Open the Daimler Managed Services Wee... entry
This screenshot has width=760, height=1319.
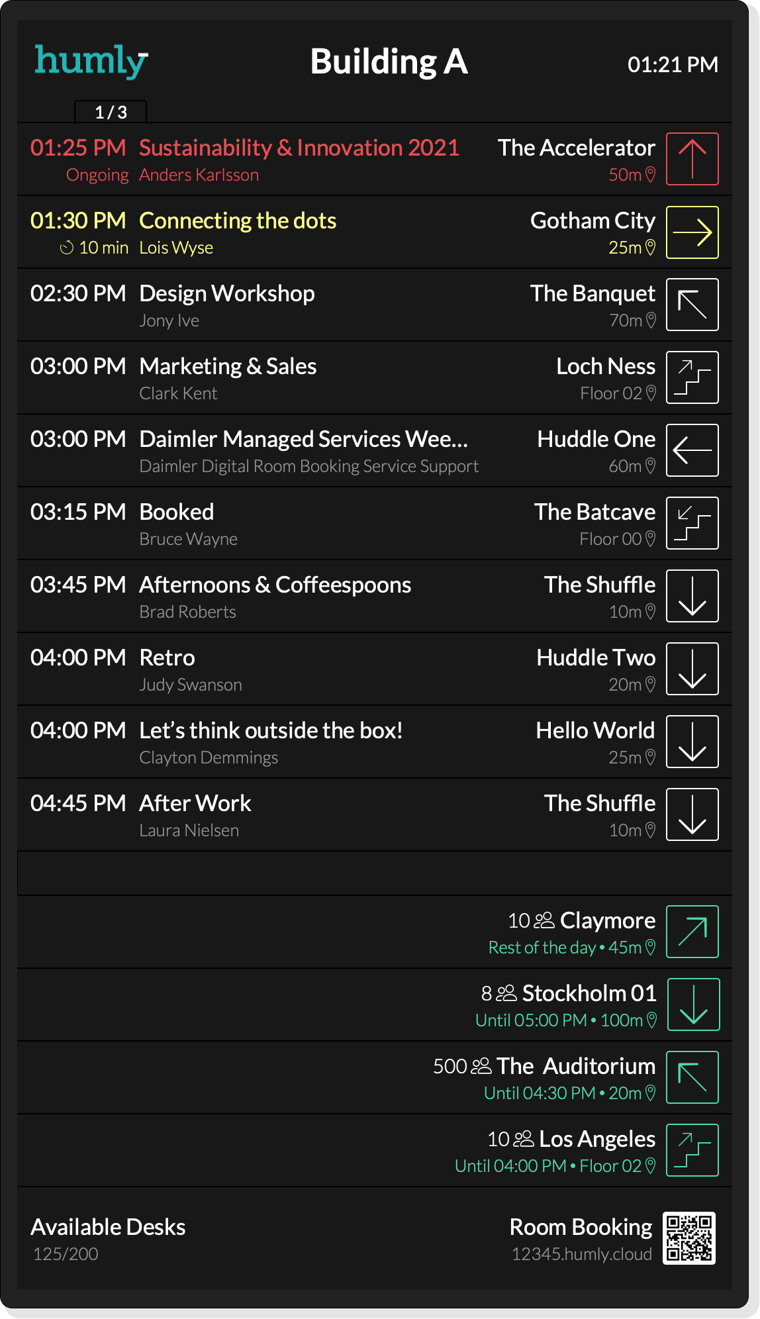coord(304,439)
